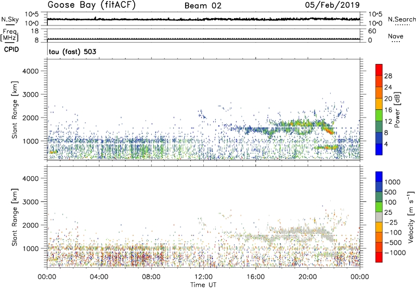Click the "24" tick on power color bar

coord(388,87)
